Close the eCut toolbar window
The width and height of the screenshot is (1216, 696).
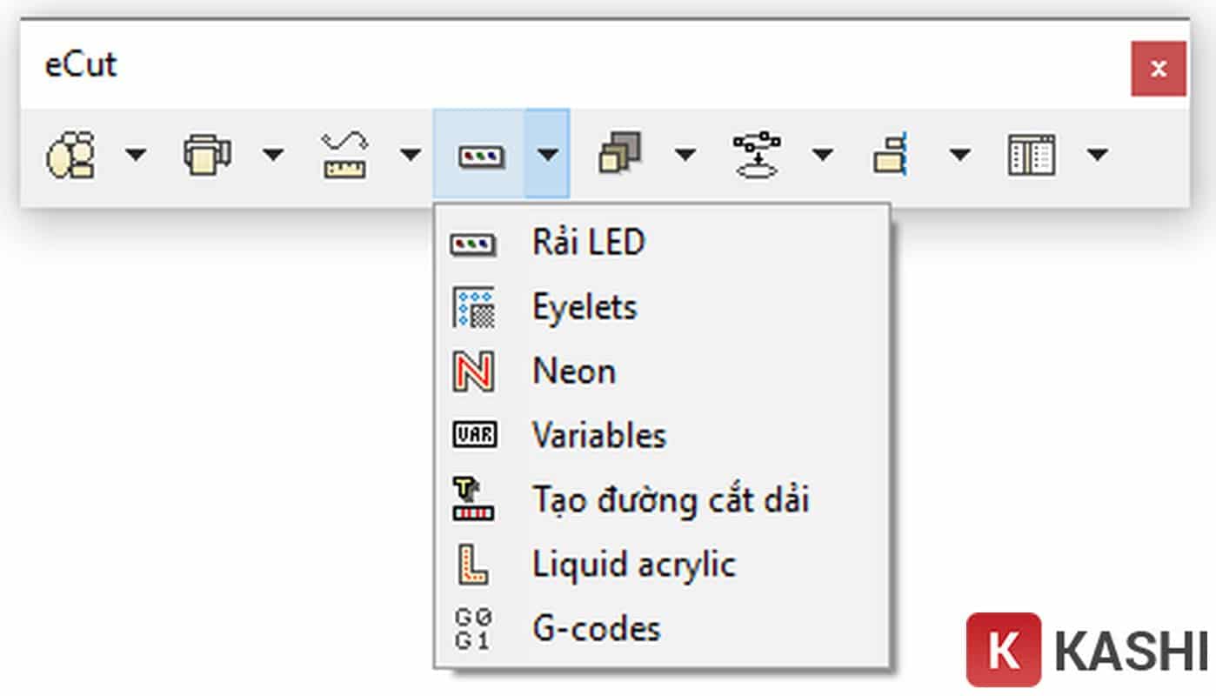(x=1158, y=69)
